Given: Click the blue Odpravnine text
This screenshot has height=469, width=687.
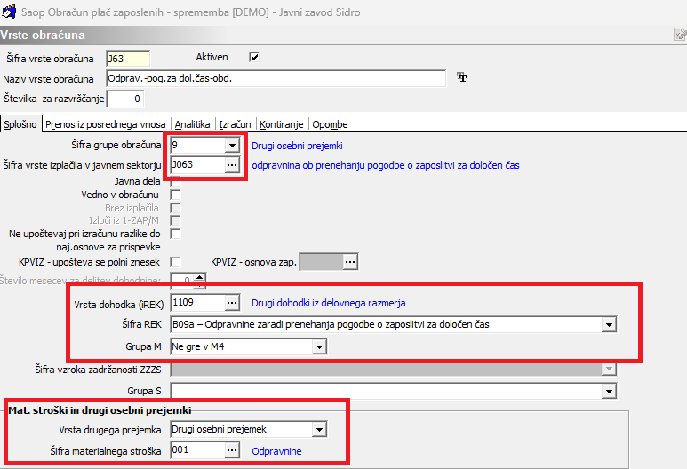Looking at the screenshot, I should click(x=276, y=451).
